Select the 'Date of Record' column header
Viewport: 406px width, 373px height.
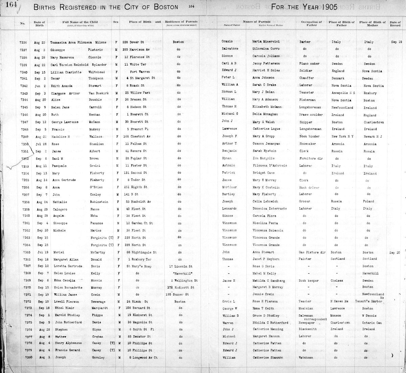[395, 24]
